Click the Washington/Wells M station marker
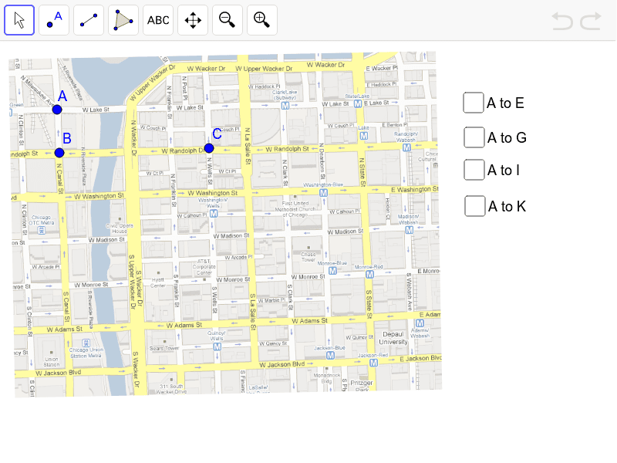The width and height of the screenshot is (617, 463). click(x=214, y=214)
